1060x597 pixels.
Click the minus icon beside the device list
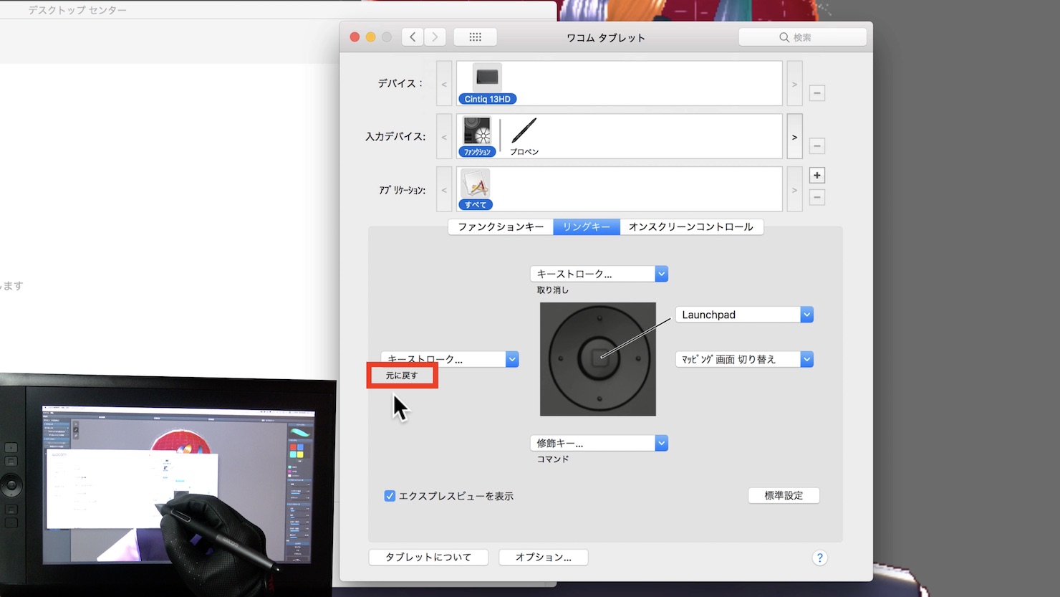point(816,93)
